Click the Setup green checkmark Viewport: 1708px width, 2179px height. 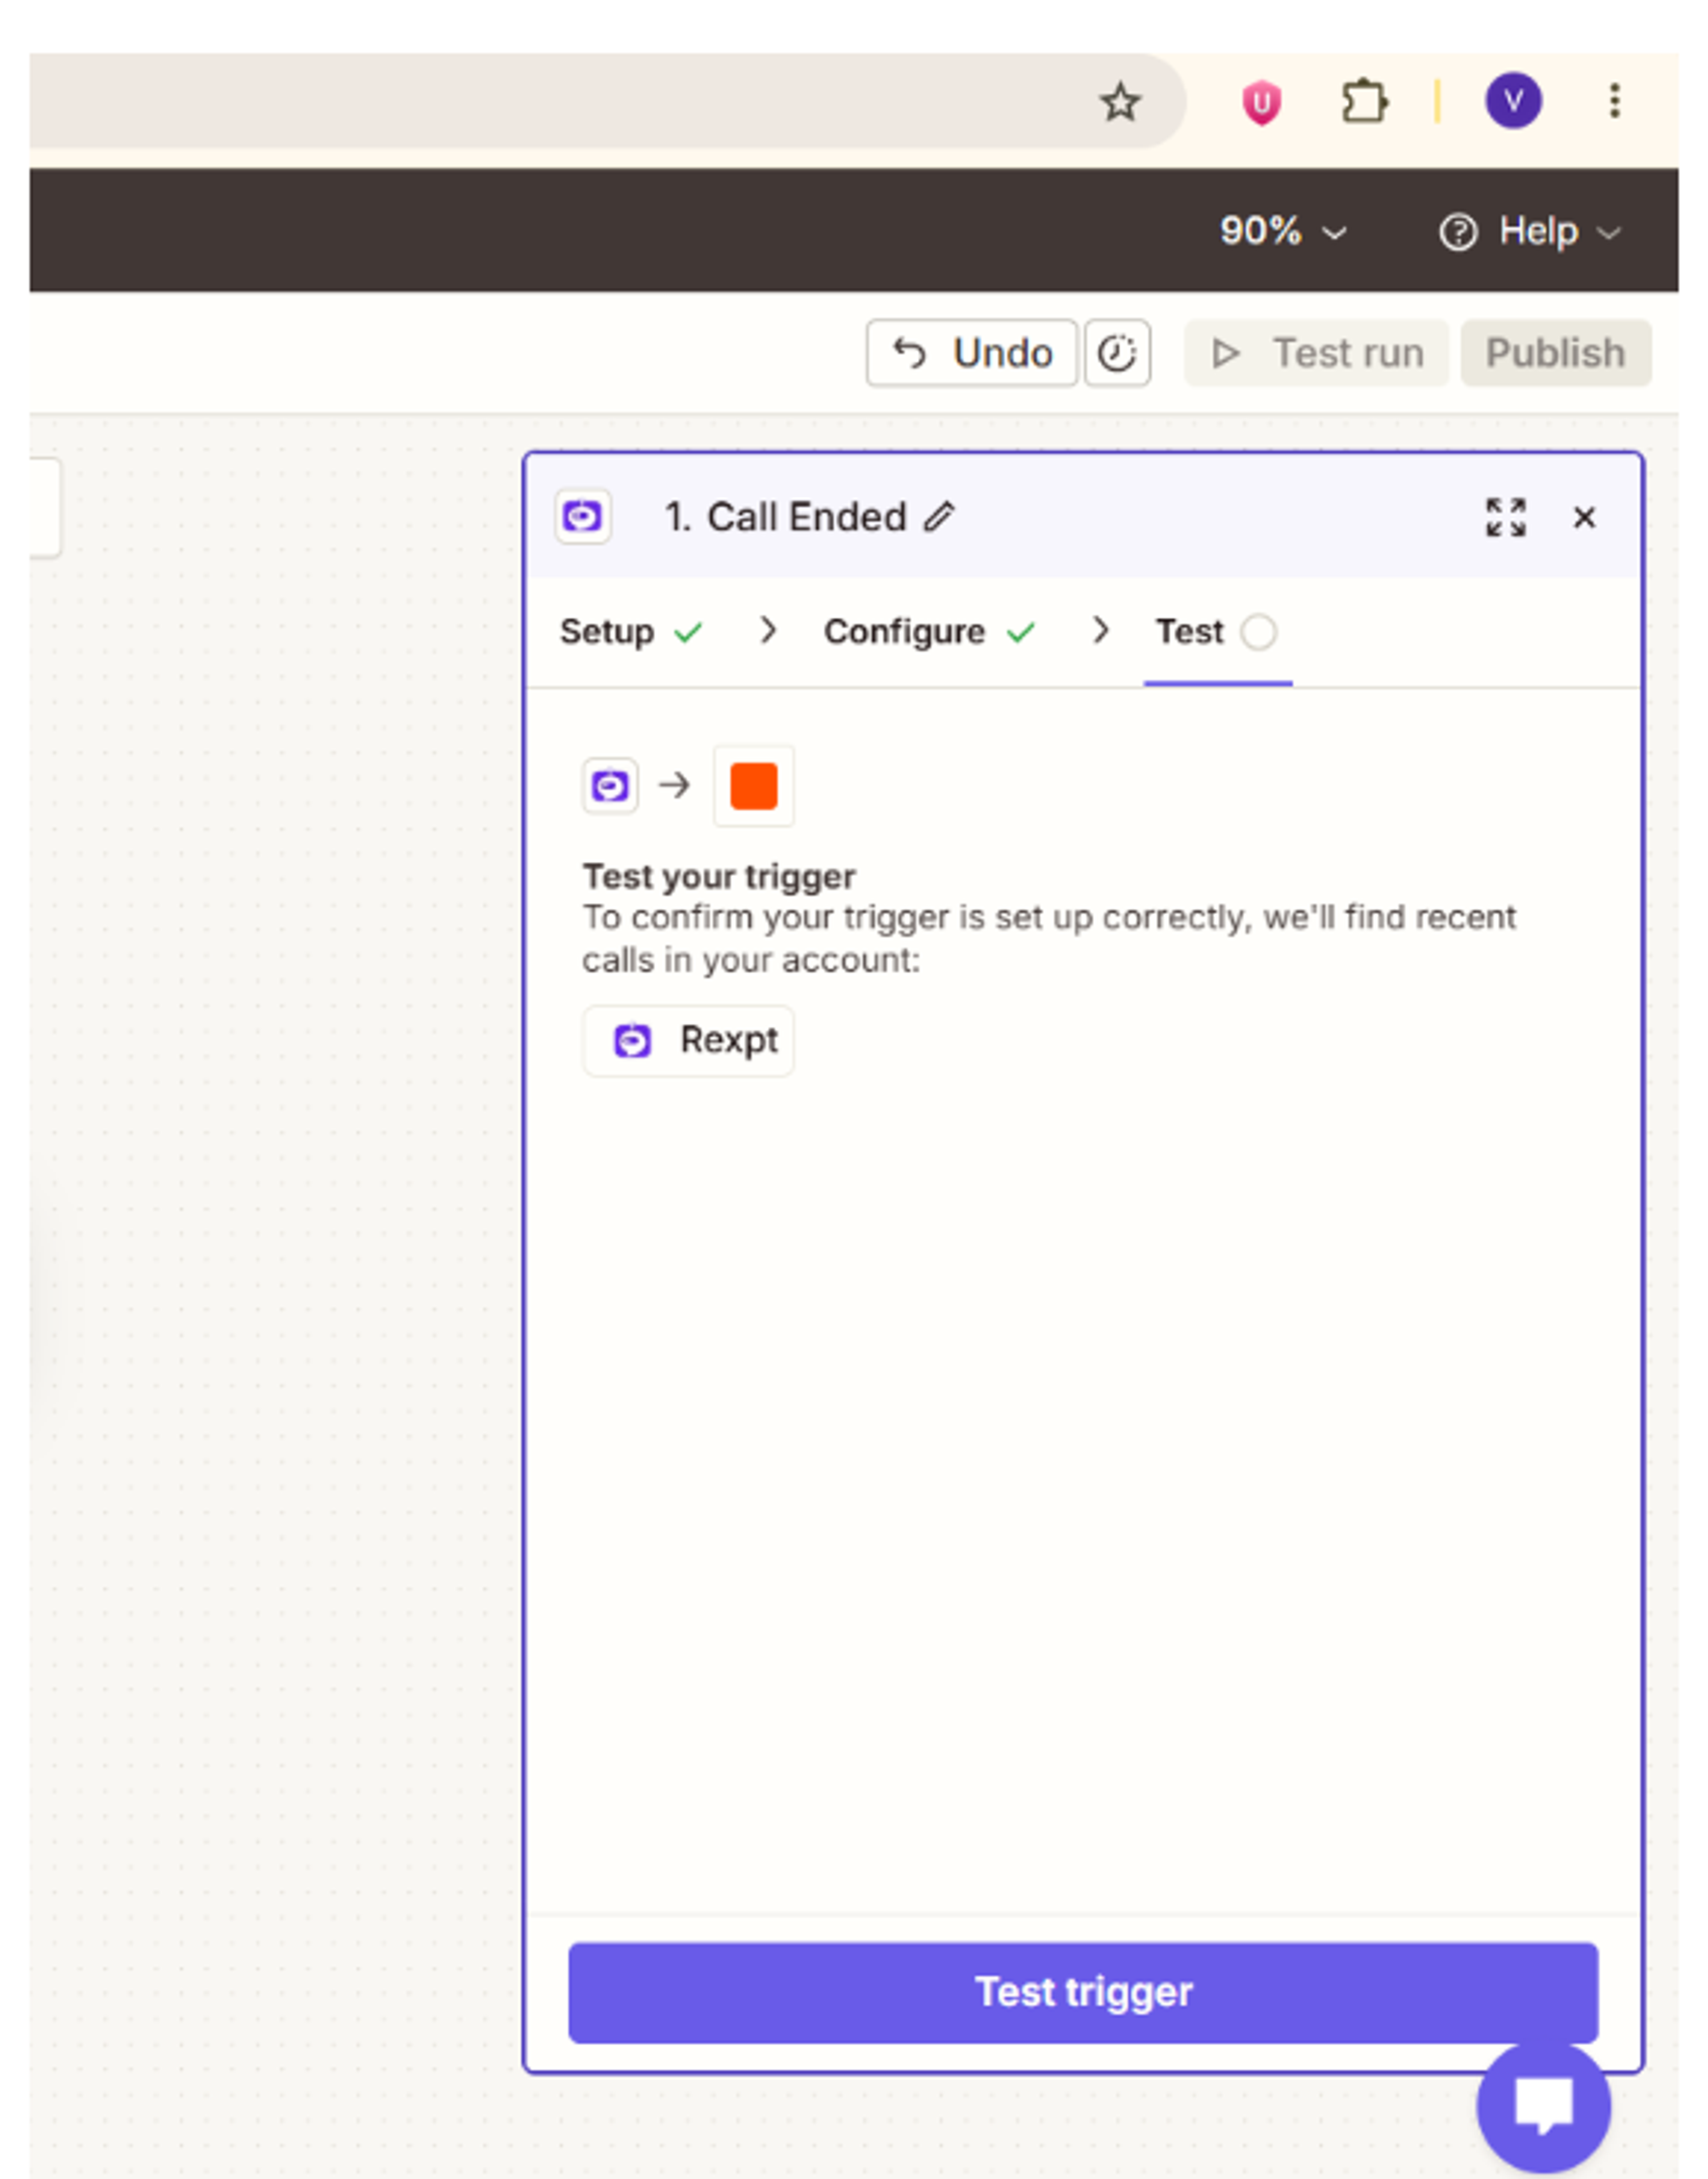(688, 632)
